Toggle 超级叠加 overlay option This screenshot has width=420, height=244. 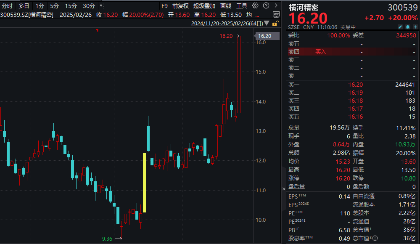tap(204, 6)
